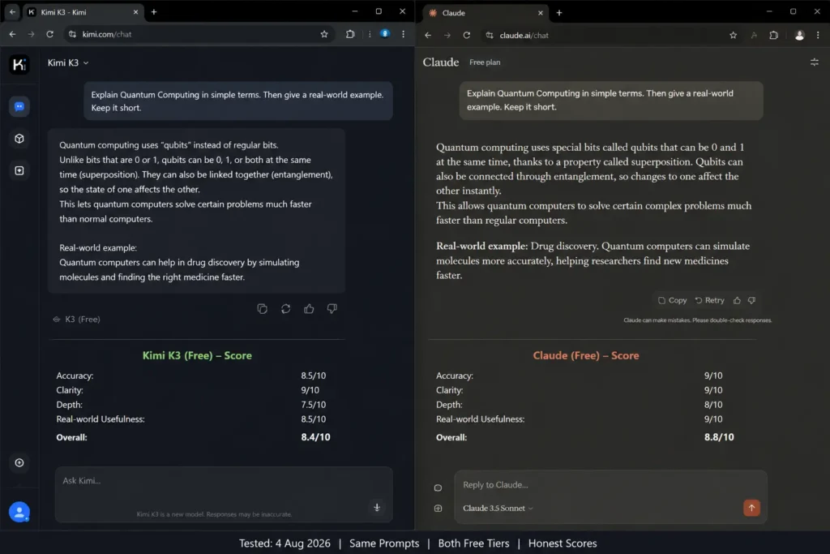Click Kimi's overall score 8.4/10
Viewport: 830px width, 554px height.
(315, 437)
